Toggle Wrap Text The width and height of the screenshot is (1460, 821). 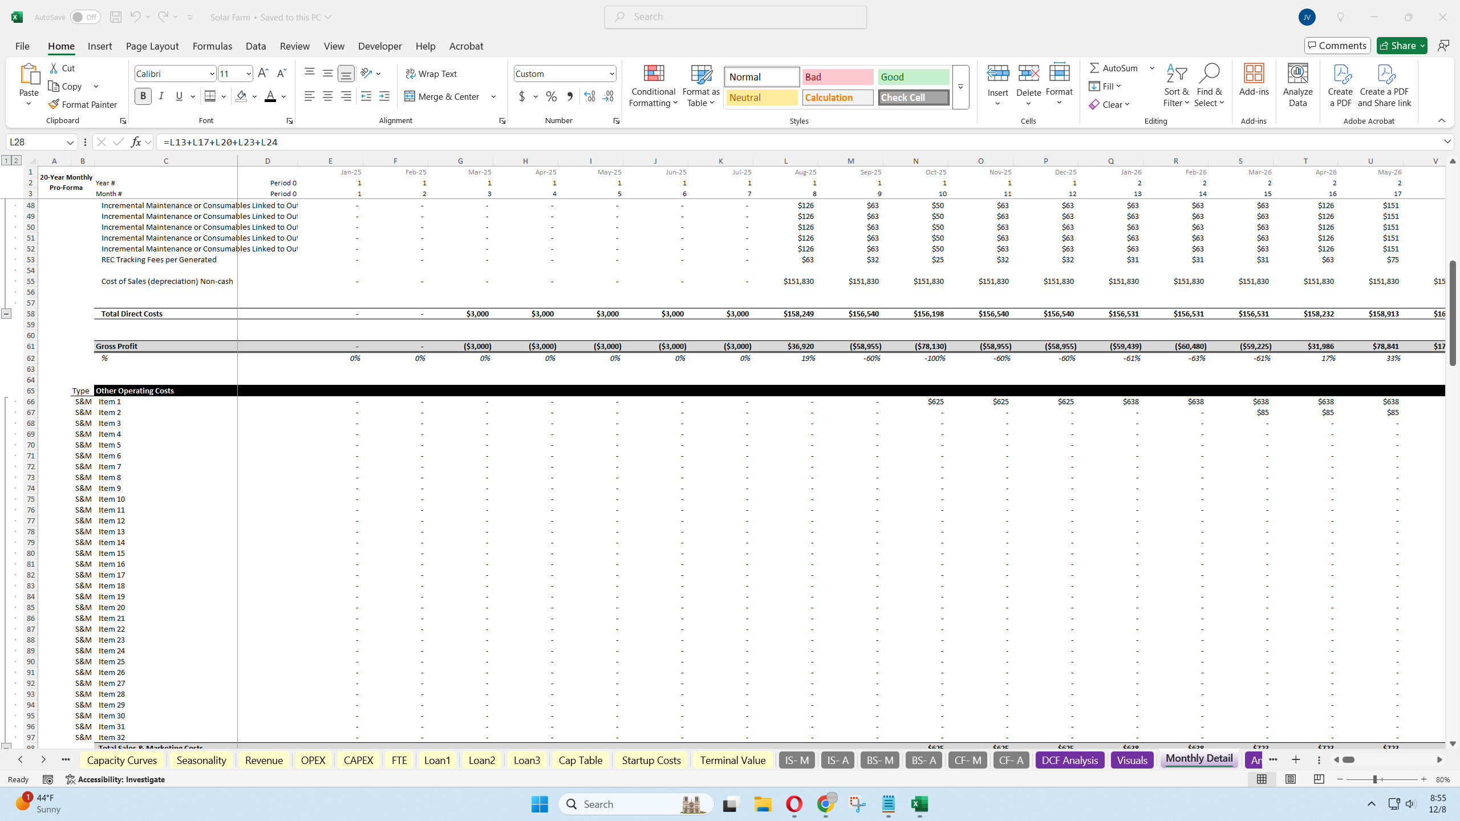(431, 74)
